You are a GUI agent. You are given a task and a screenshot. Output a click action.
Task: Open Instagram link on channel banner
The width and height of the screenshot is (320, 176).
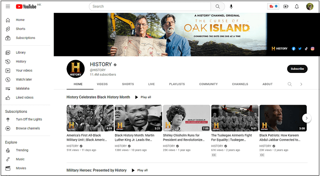312,48
